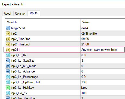Open the About tab
The width and height of the screenshot is (125, 99).
8,14
